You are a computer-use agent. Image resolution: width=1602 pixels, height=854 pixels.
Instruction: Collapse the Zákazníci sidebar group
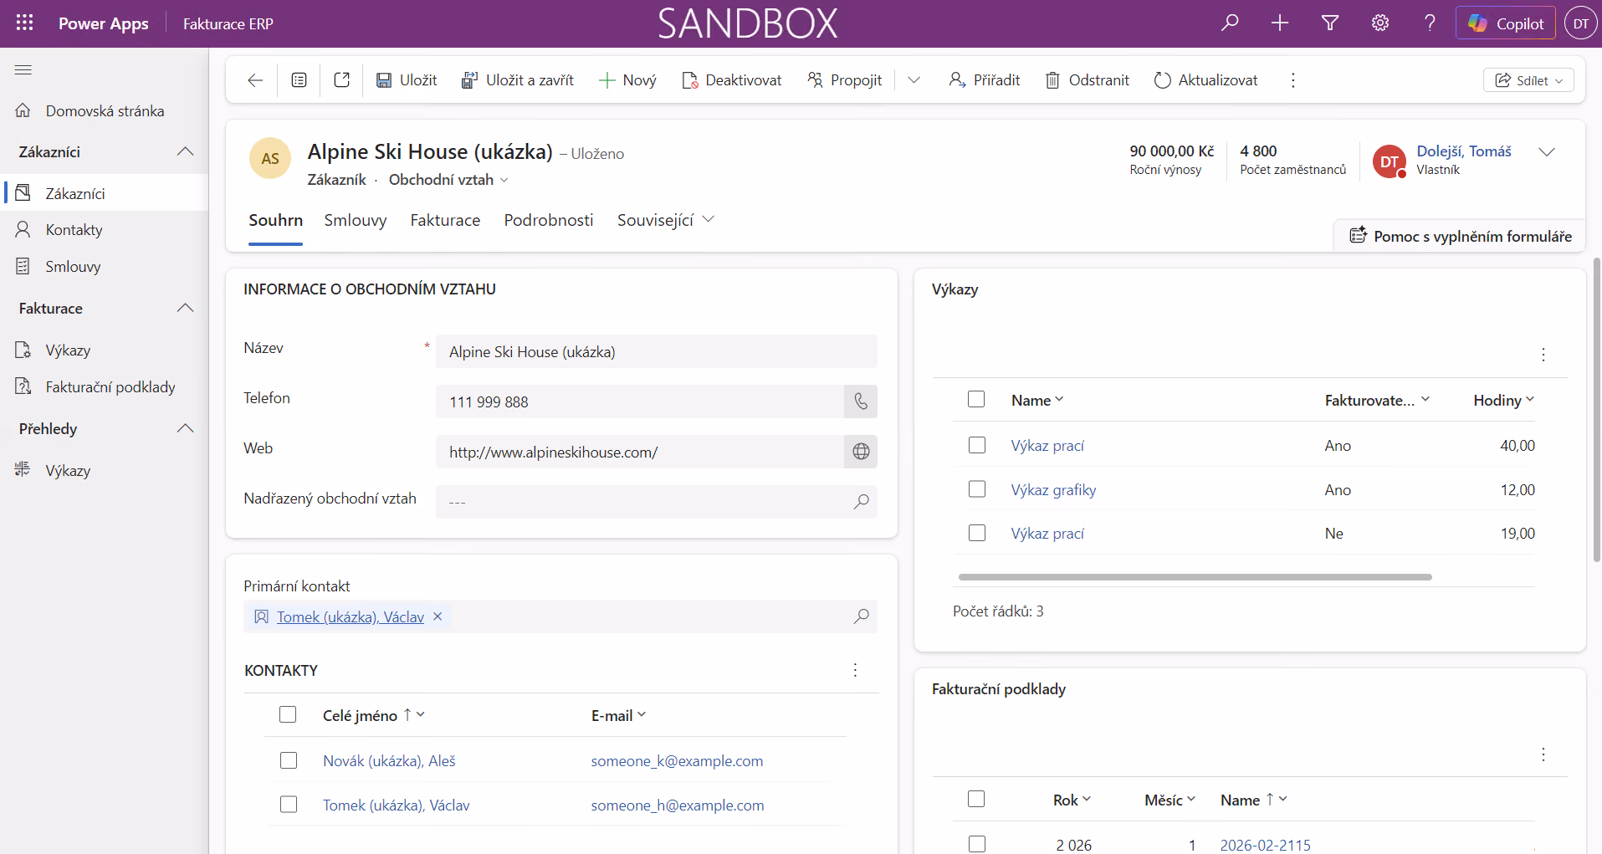tap(186, 151)
